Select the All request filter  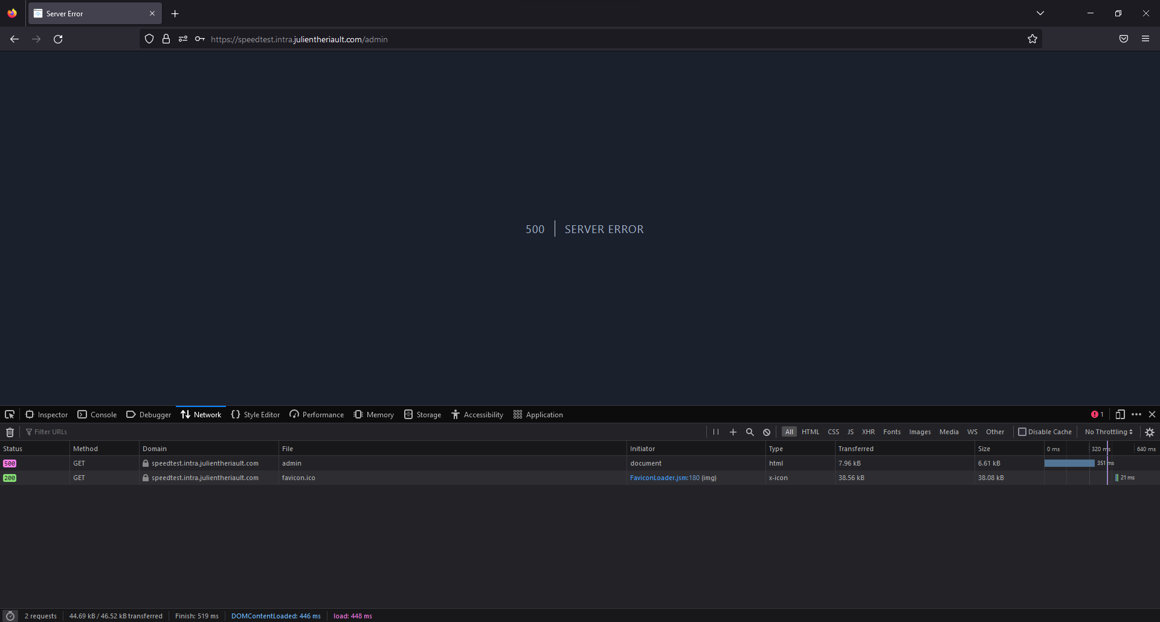click(x=789, y=432)
